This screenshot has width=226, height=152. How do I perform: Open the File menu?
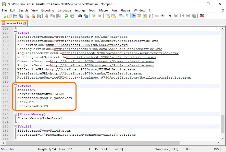pos(4,10)
